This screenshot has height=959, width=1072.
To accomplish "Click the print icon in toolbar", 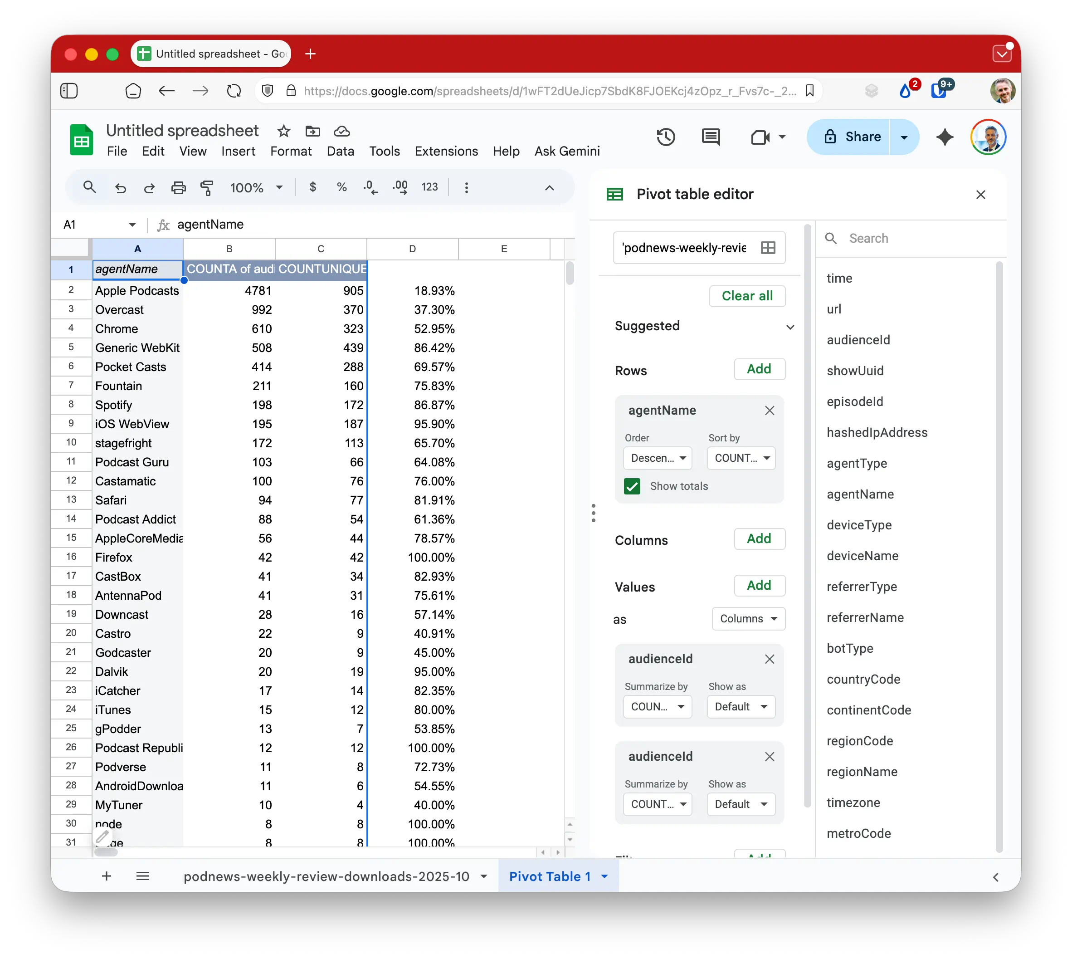I will (179, 188).
